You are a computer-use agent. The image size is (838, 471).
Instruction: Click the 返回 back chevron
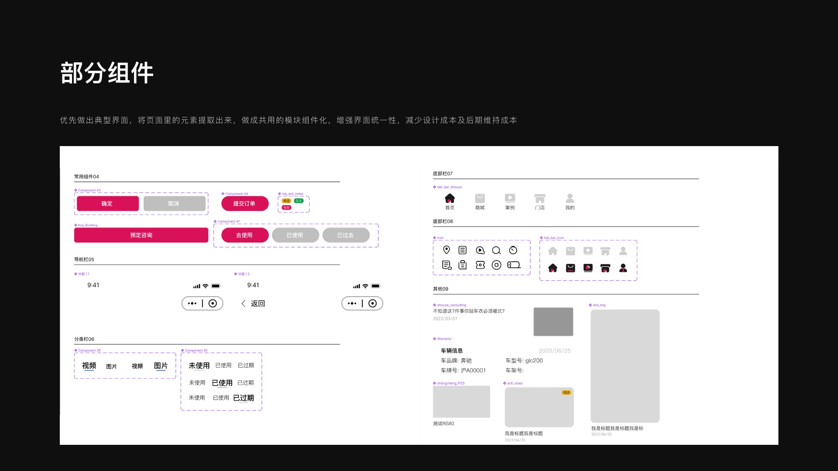click(244, 304)
